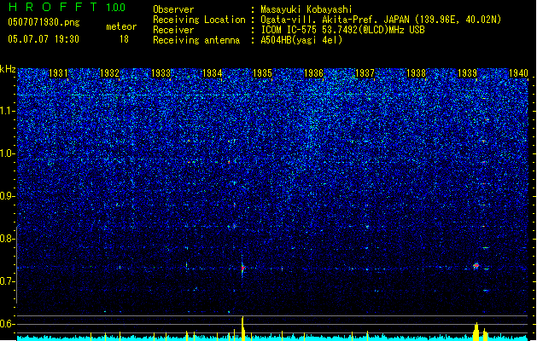This screenshot has width=537, height=341.
Task: Click the kHz axis unit label
Action: (8, 69)
